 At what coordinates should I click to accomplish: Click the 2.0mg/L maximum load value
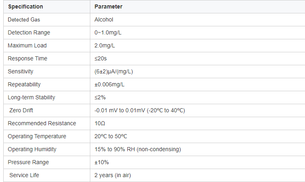coord(105,45)
